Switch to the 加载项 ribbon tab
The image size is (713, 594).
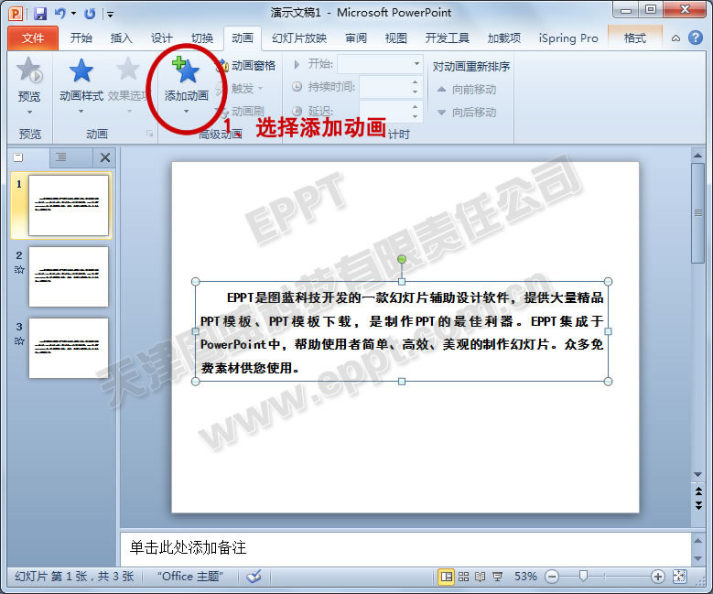pos(503,38)
